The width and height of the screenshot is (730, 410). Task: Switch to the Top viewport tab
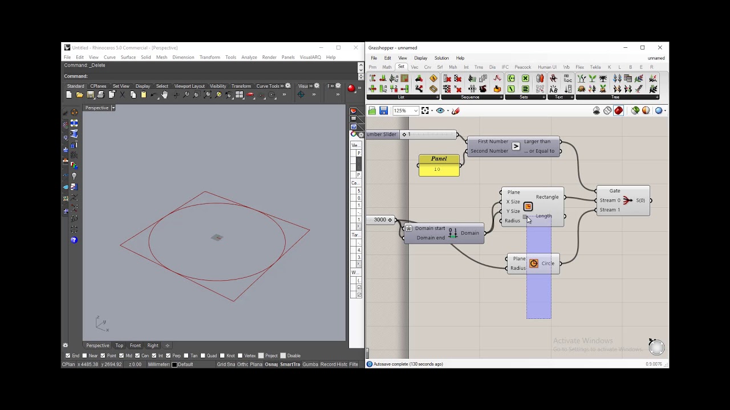(x=119, y=346)
